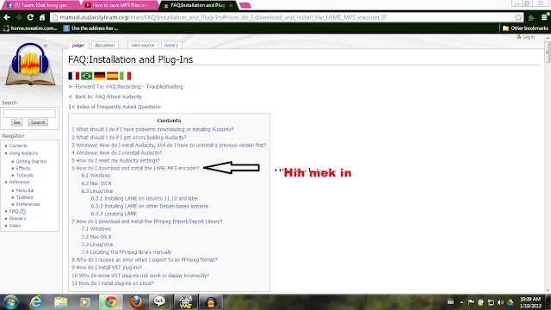Select the Spanish flag language icon
The image size is (551, 310).
click(113, 76)
